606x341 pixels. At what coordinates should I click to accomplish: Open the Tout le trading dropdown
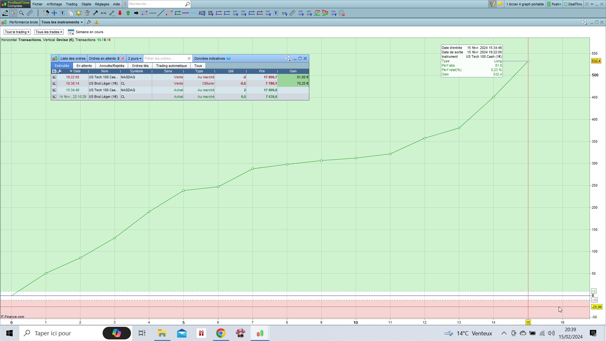pos(17,32)
